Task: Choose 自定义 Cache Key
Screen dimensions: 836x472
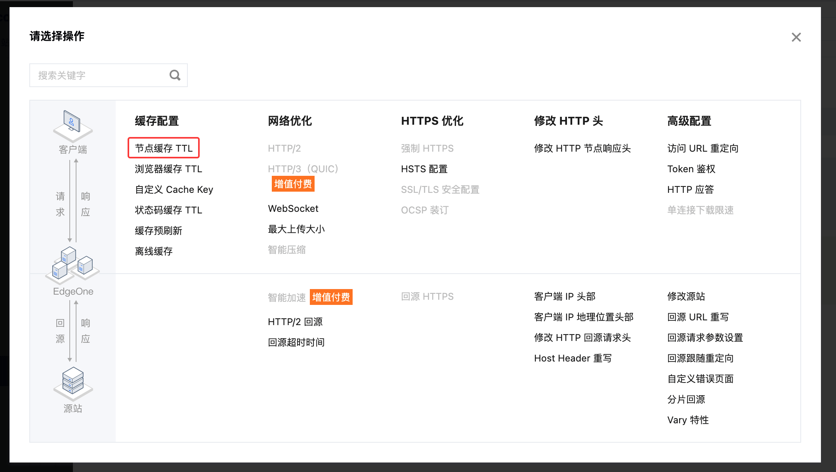Action: point(174,190)
